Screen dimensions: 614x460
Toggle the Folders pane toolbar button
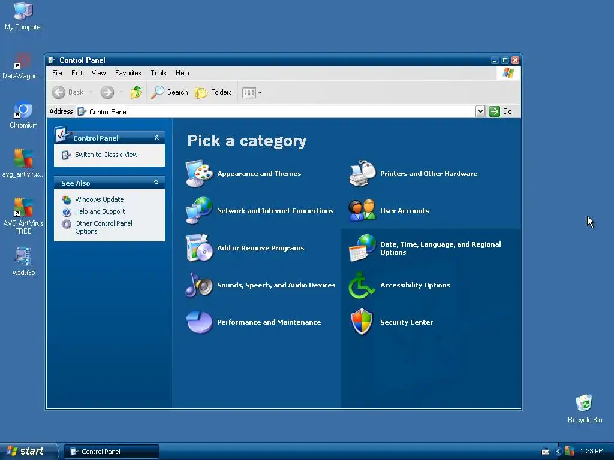pyautogui.click(x=213, y=92)
